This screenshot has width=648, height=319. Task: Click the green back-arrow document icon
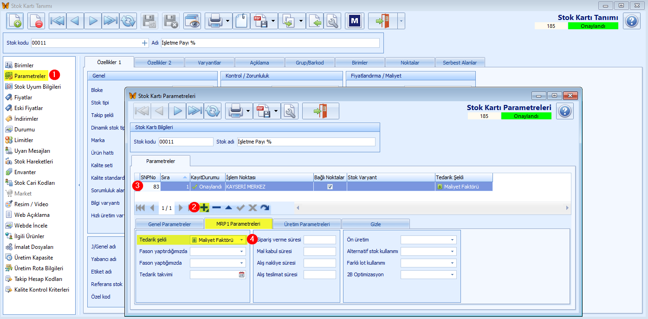pos(315,21)
